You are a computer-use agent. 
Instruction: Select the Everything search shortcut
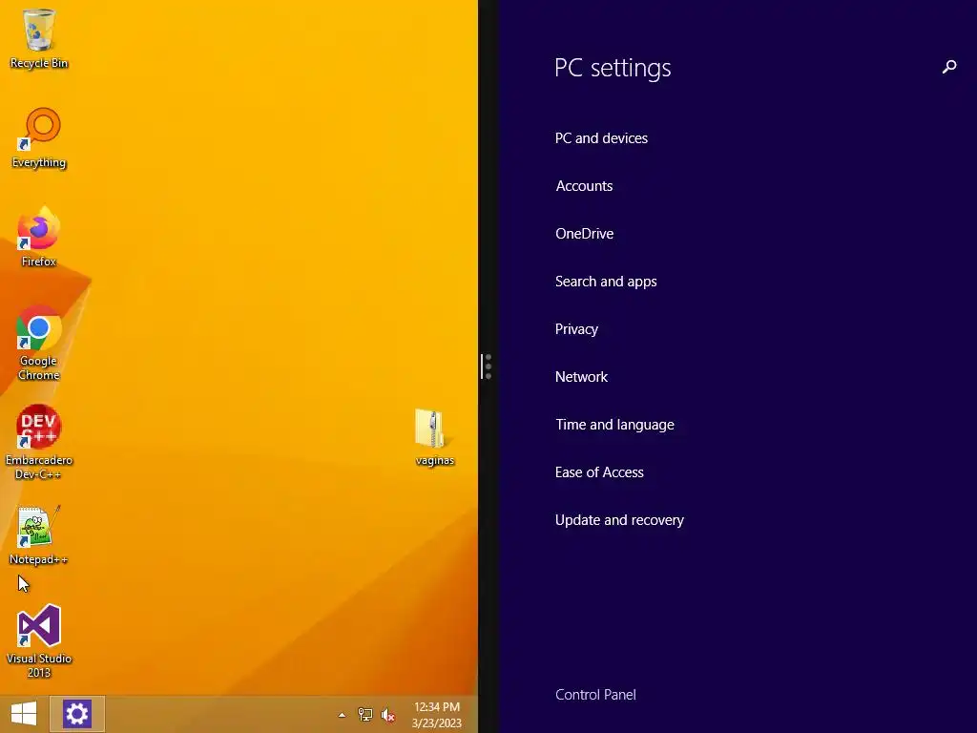(38, 137)
